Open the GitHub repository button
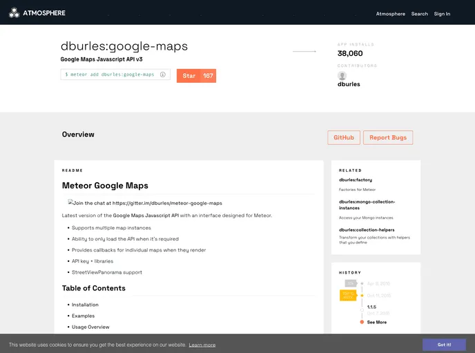Screen dimensions: 475x353 pyautogui.click(x=344, y=138)
